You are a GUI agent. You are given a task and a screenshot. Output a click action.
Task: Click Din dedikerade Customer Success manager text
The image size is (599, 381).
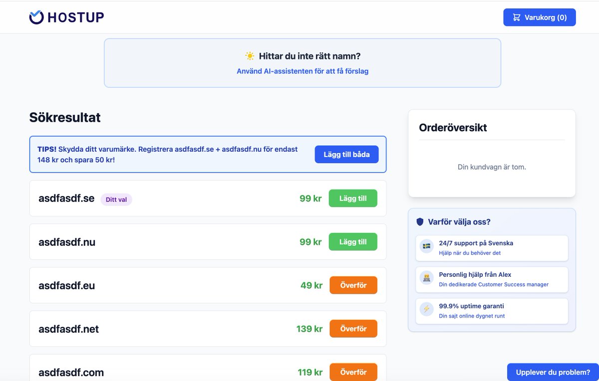click(x=494, y=284)
